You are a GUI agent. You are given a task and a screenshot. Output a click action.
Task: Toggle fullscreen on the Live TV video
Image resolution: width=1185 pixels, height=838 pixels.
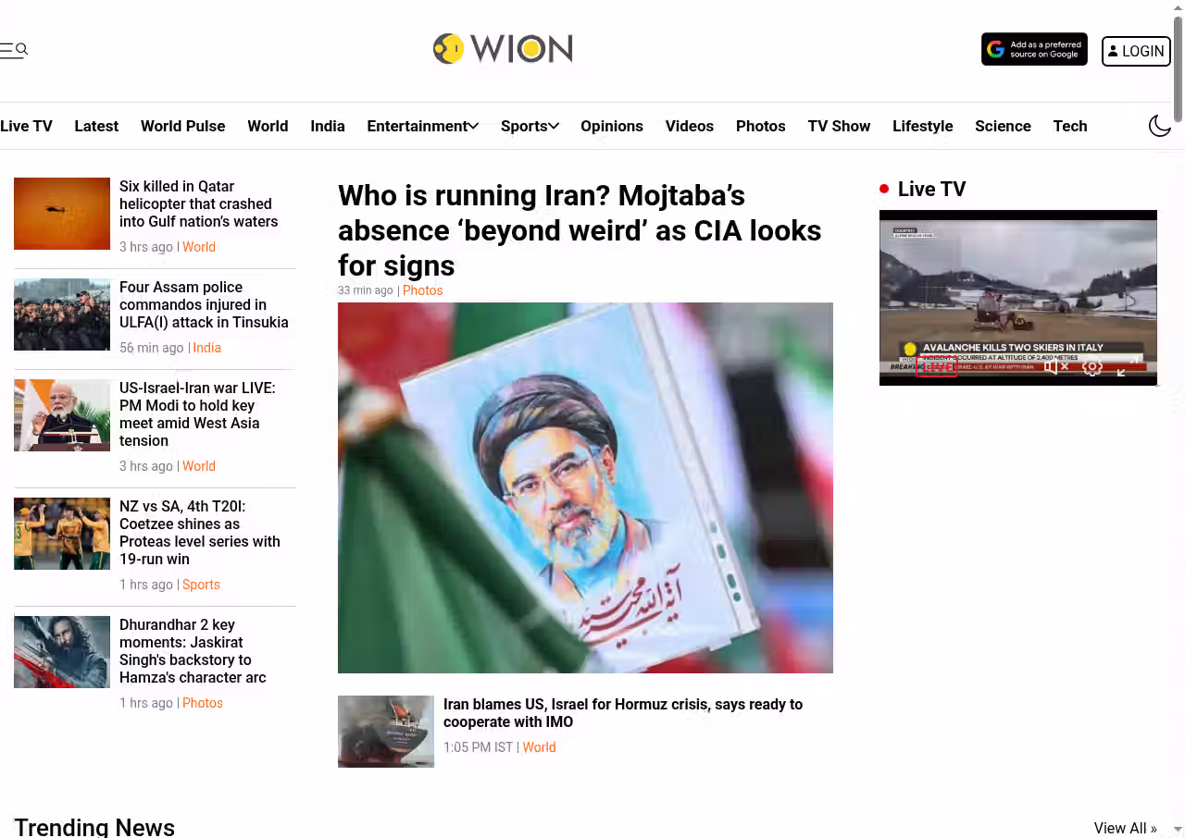point(1127,367)
